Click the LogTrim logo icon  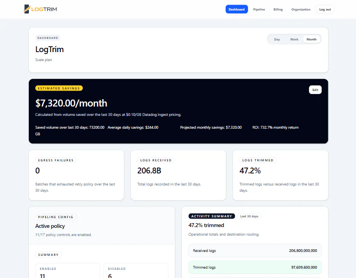pyautogui.click(x=27, y=9)
